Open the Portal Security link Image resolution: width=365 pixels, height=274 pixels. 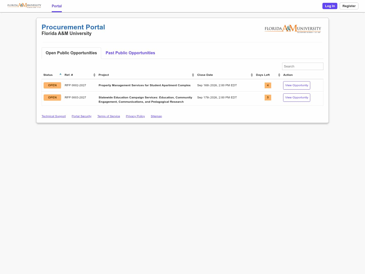[x=82, y=116]
